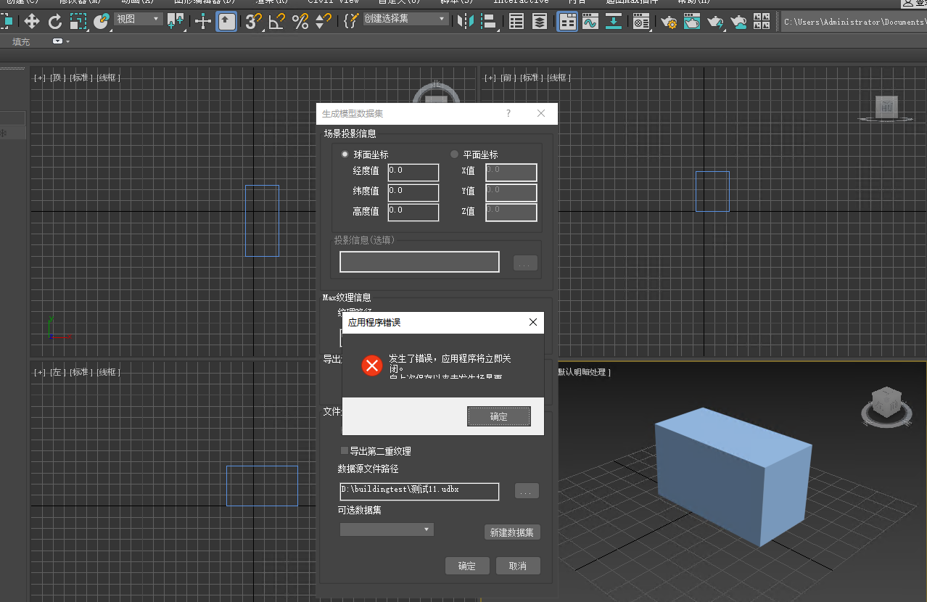The height and width of the screenshot is (602, 927).
Task: Select the Move tool in toolbar
Action: (x=32, y=21)
